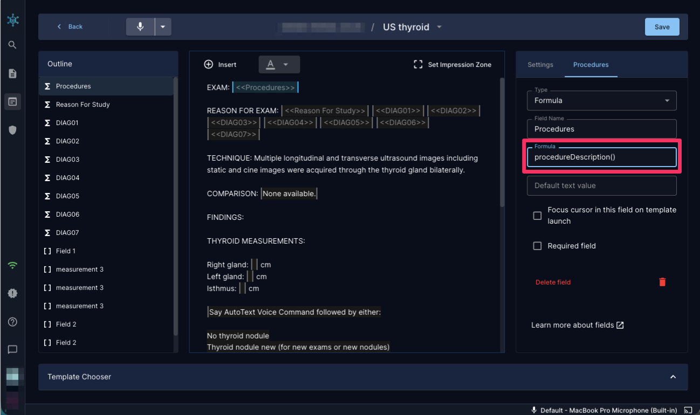Open the chat feedback icon in sidebar
Image resolution: width=700 pixels, height=415 pixels.
click(x=12, y=350)
